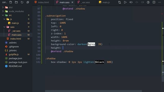Open the timeline clock icon in toolbar
This screenshot has width=164, height=92.
(148, 2)
